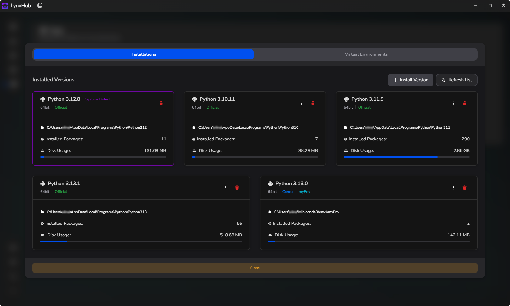This screenshot has height=306, width=510.
Task: Click disk usage bar for Python 3.13.1
Action: click(x=141, y=241)
